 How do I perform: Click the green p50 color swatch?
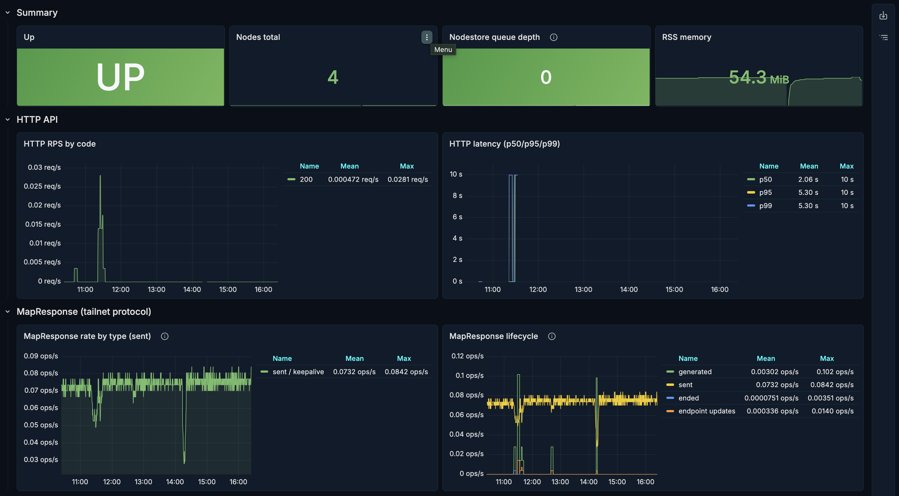pos(751,180)
